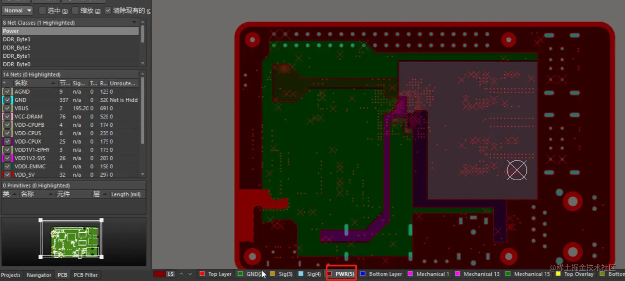Sort primitives by 类 column header
This screenshot has height=281, width=625.
pos(10,194)
